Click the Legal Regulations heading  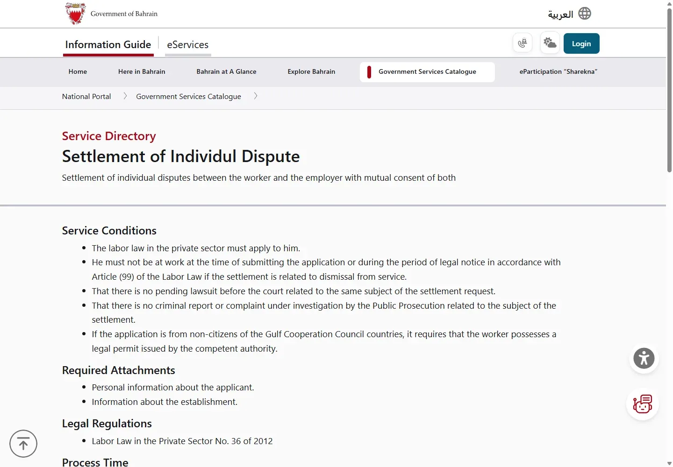click(x=107, y=424)
